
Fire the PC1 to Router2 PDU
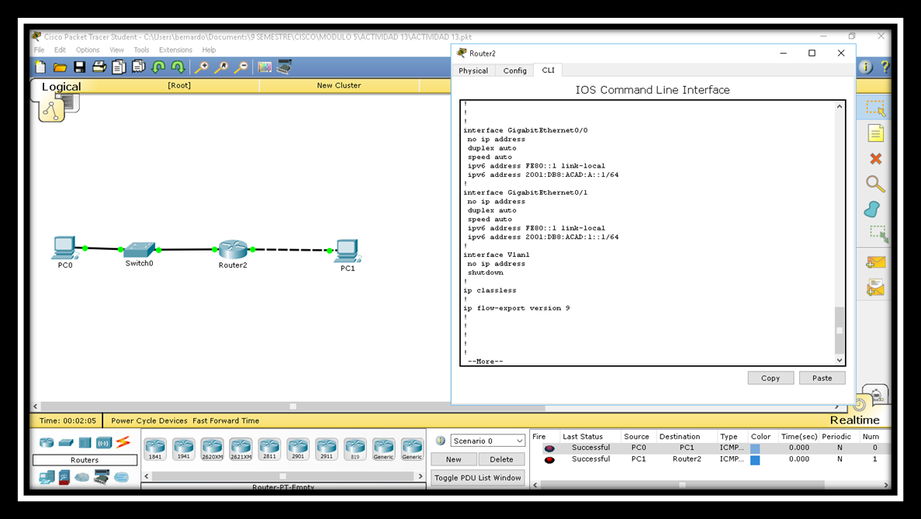tap(549, 460)
